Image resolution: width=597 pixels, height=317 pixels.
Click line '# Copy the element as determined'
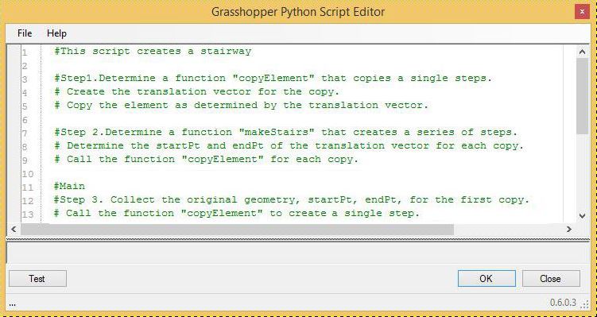(x=242, y=105)
